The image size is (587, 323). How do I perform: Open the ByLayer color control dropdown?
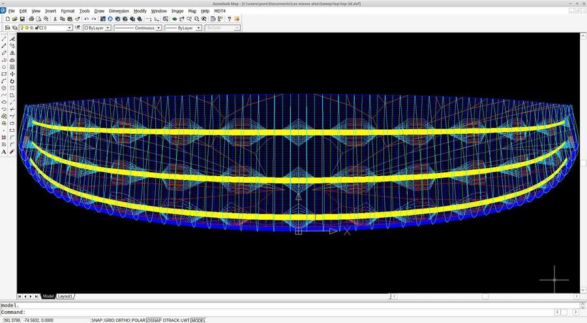click(x=108, y=28)
